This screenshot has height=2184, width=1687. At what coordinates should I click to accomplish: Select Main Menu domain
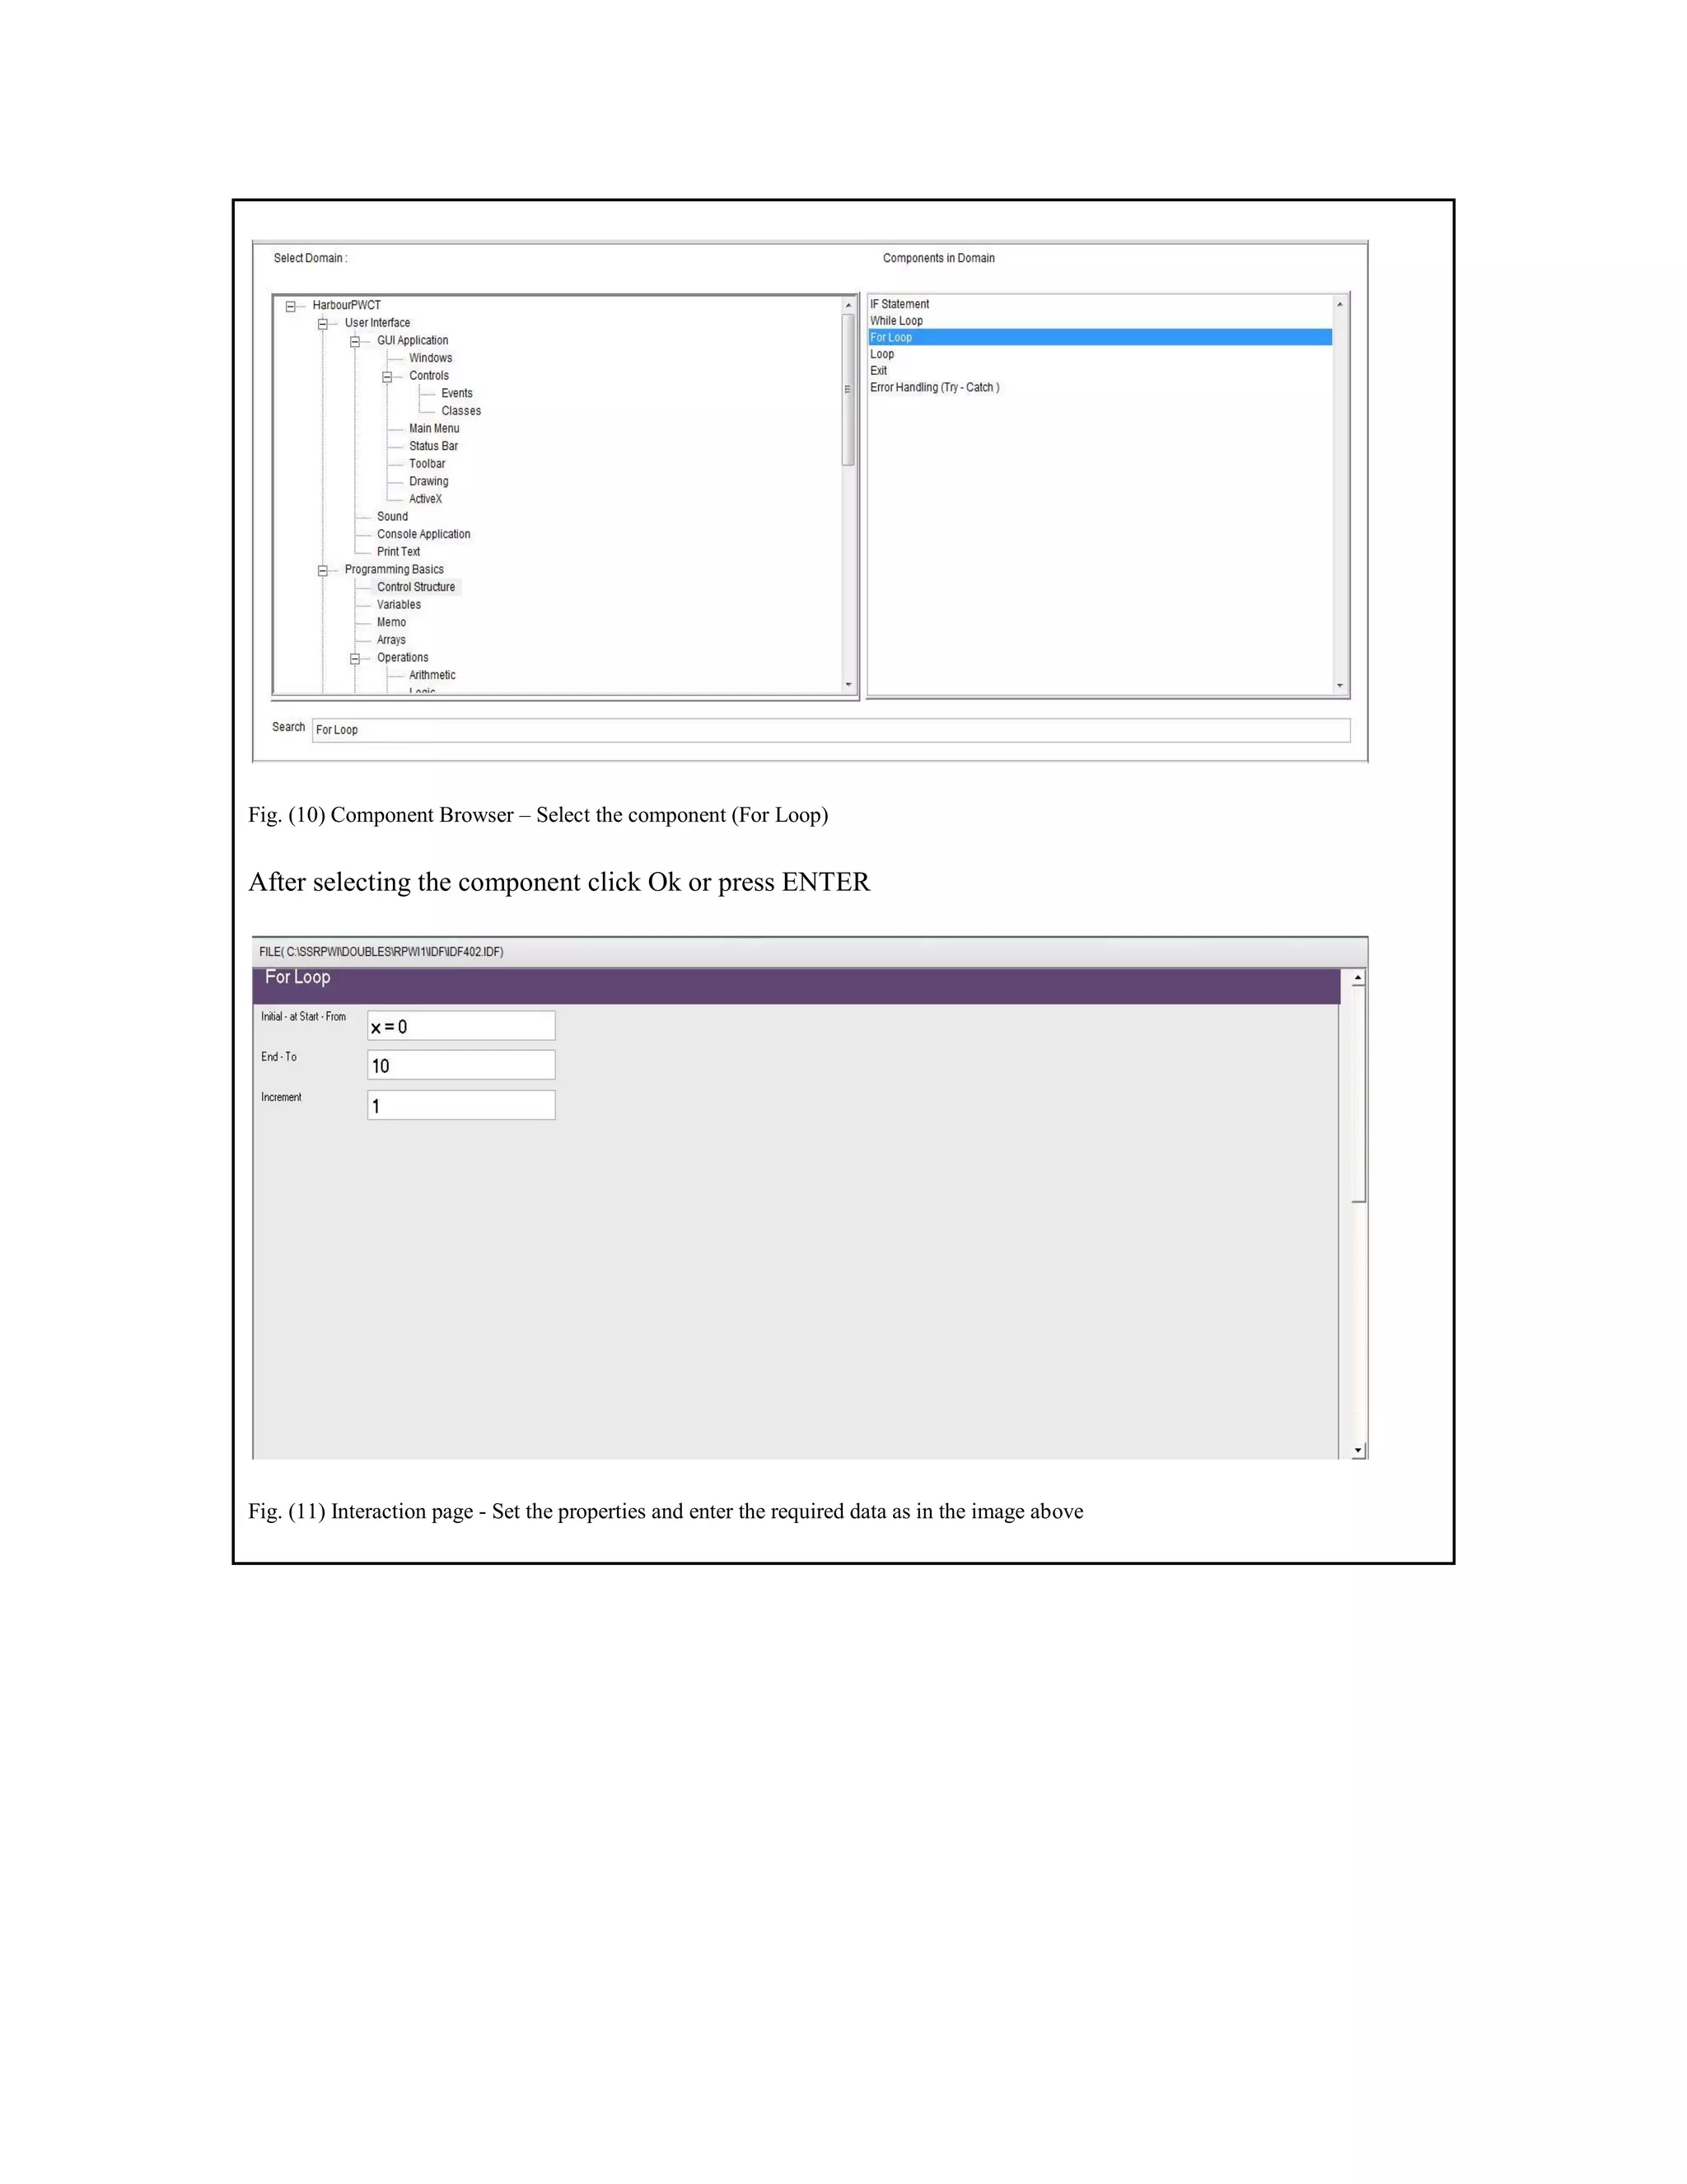[434, 428]
